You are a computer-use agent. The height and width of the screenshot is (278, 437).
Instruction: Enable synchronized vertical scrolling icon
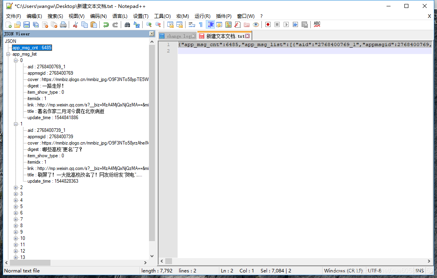170,25
